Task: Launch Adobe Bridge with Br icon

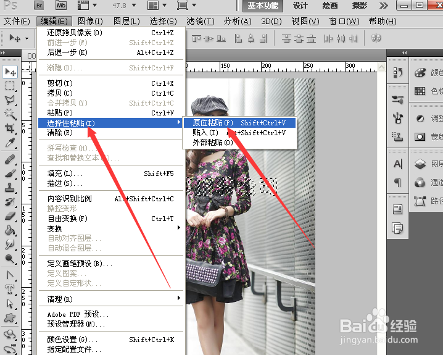Action: point(39,6)
